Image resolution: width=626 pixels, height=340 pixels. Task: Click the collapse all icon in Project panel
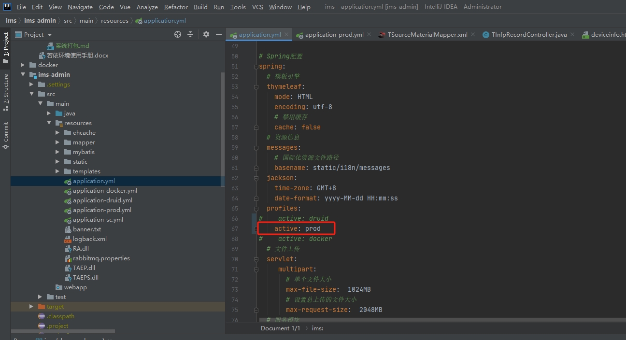click(190, 34)
